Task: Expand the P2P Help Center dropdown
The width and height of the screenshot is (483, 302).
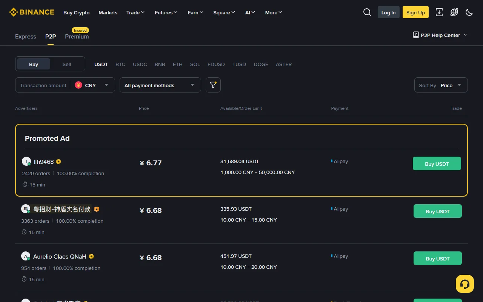Action: point(440,35)
